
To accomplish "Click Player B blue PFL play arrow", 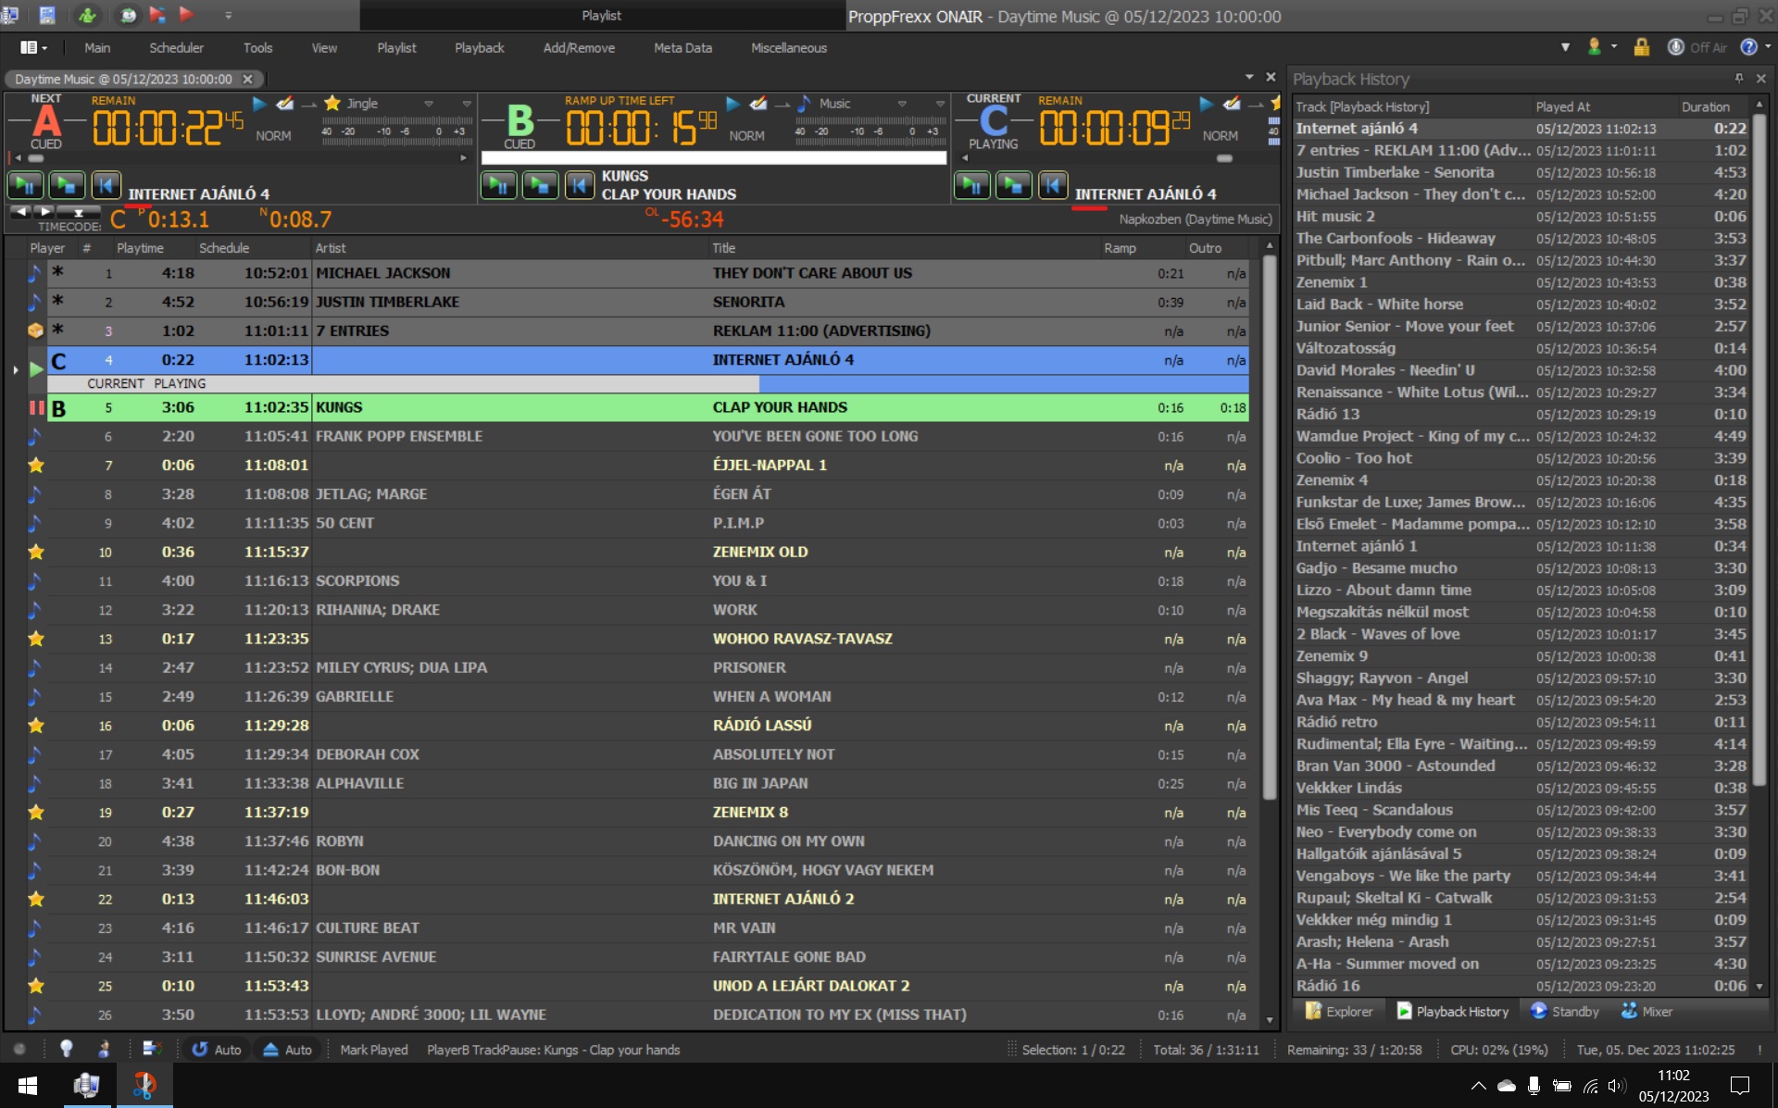I will 732,104.
